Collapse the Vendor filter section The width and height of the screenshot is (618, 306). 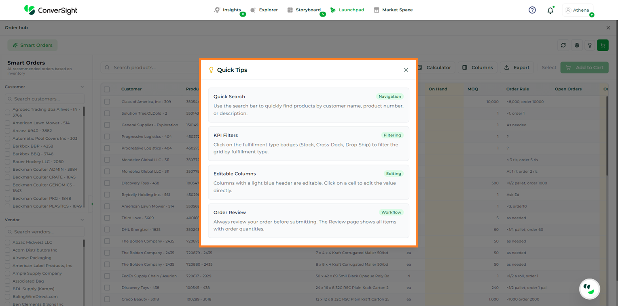point(82,220)
